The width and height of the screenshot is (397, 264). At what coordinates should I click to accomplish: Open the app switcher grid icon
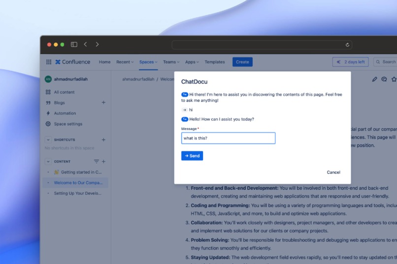pos(49,62)
